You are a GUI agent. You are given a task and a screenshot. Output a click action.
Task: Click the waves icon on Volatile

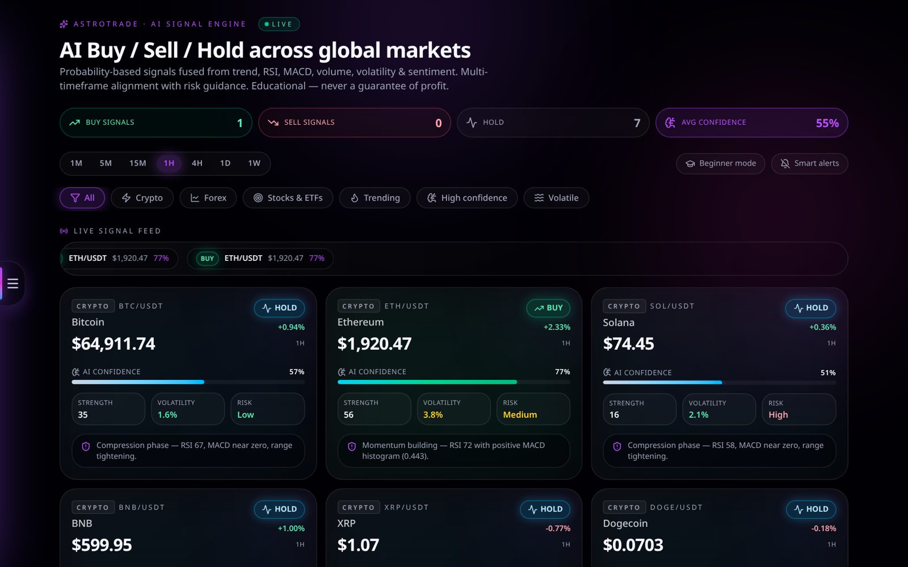point(539,198)
